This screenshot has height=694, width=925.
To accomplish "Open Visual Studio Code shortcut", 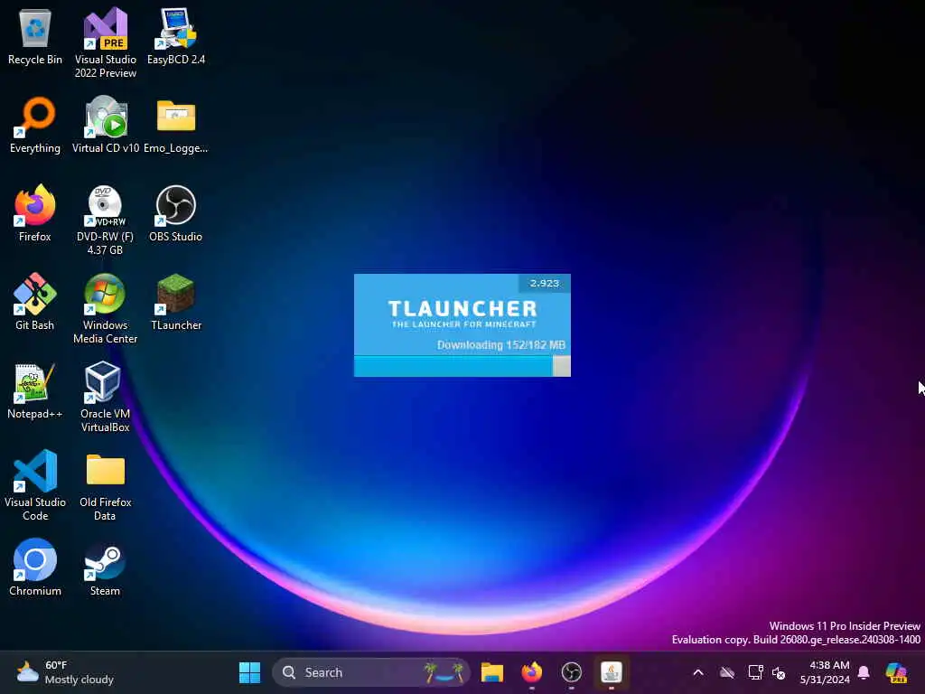I will (x=35, y=485).
